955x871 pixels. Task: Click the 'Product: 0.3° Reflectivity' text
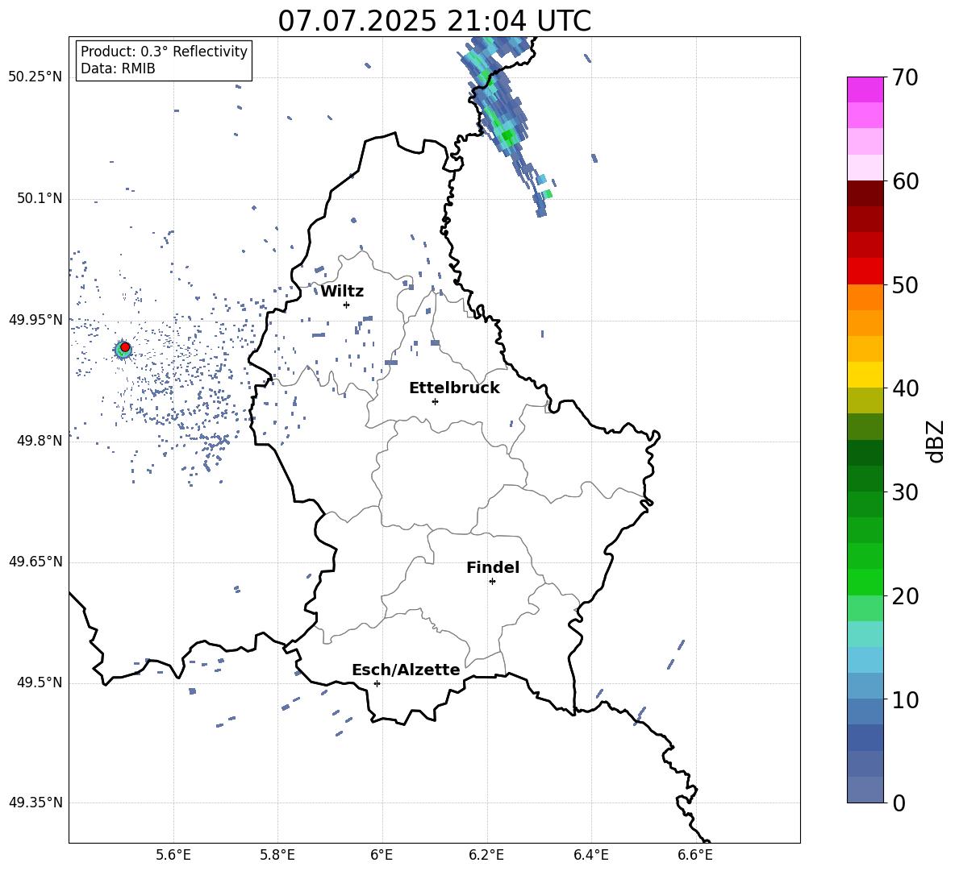pos(164,52)
